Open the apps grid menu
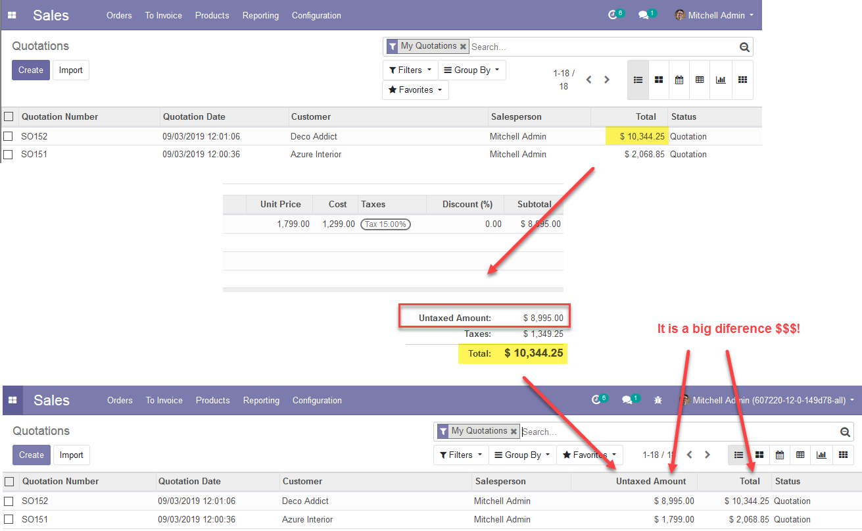 point(12,14)
